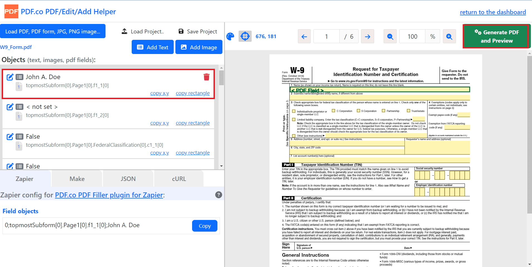Follow the return to the dashboard link
The width and height of the screenshot is (532, 267).
click(493, 12)
